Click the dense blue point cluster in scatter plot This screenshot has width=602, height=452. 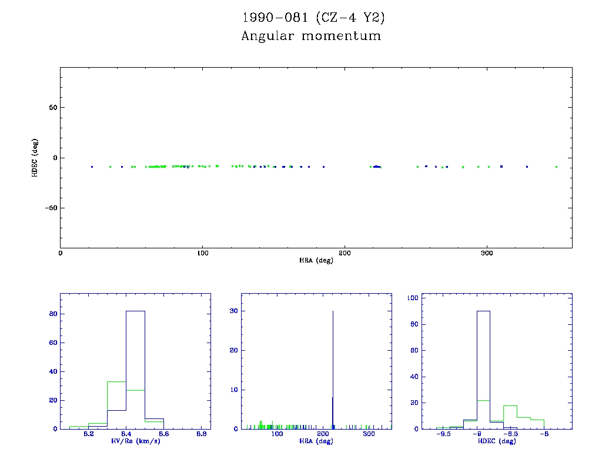click(376, 167)
